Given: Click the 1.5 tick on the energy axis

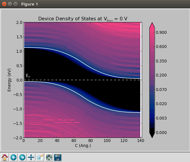Looking at the screenshot, I should (19, 37).
